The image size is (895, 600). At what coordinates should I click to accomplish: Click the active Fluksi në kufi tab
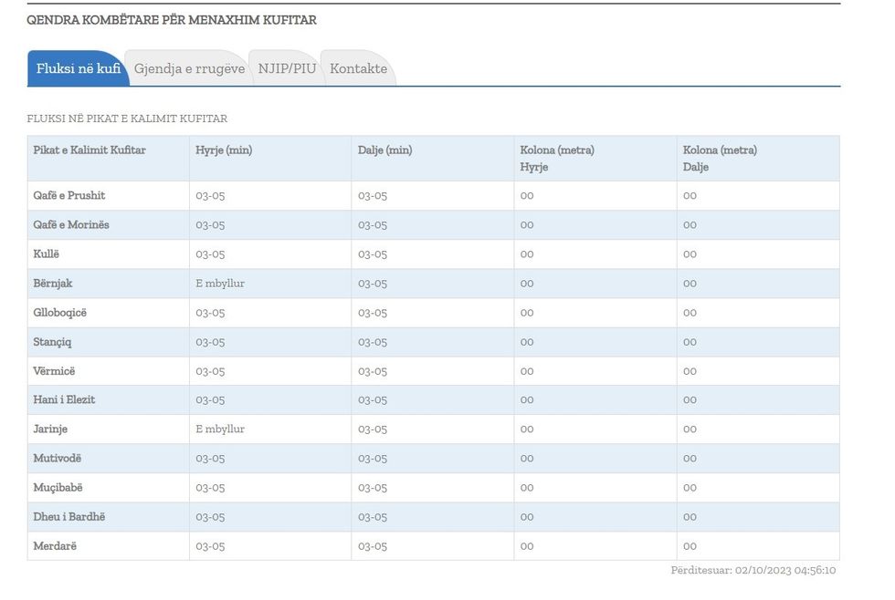(x=79, y=67)
